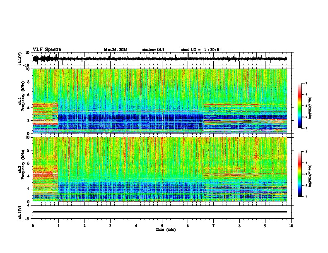Click the 2 tick label on Time axis
The width and height of the screenshot is (328, 253).
click(x=84, y=226)
